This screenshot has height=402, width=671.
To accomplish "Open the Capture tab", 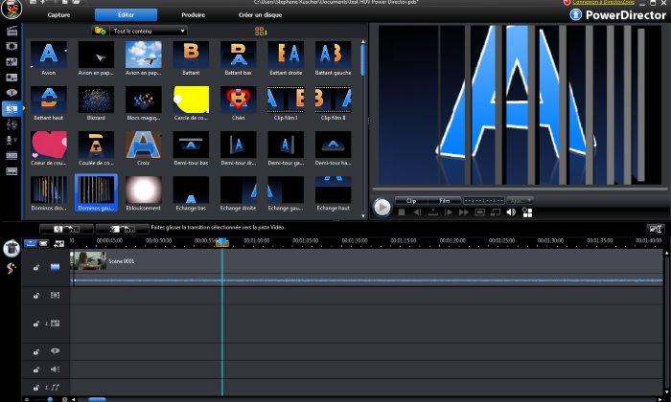I will [x=58, y=15].
